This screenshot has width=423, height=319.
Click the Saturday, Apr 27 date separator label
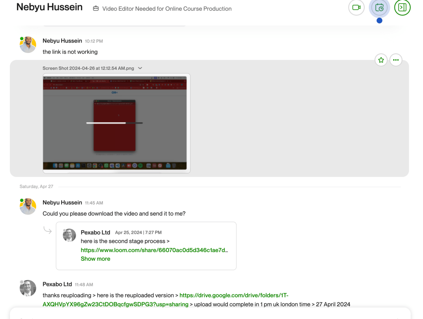click(36, 186)
